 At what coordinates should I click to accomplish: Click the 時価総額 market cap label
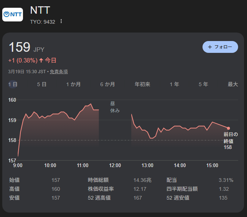click(98, 180)
